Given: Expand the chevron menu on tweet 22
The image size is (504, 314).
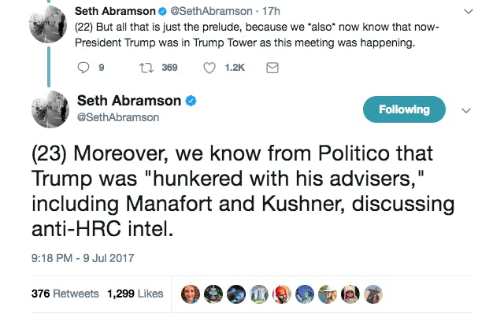Looking at the screenshot, I should click(469, 12).
